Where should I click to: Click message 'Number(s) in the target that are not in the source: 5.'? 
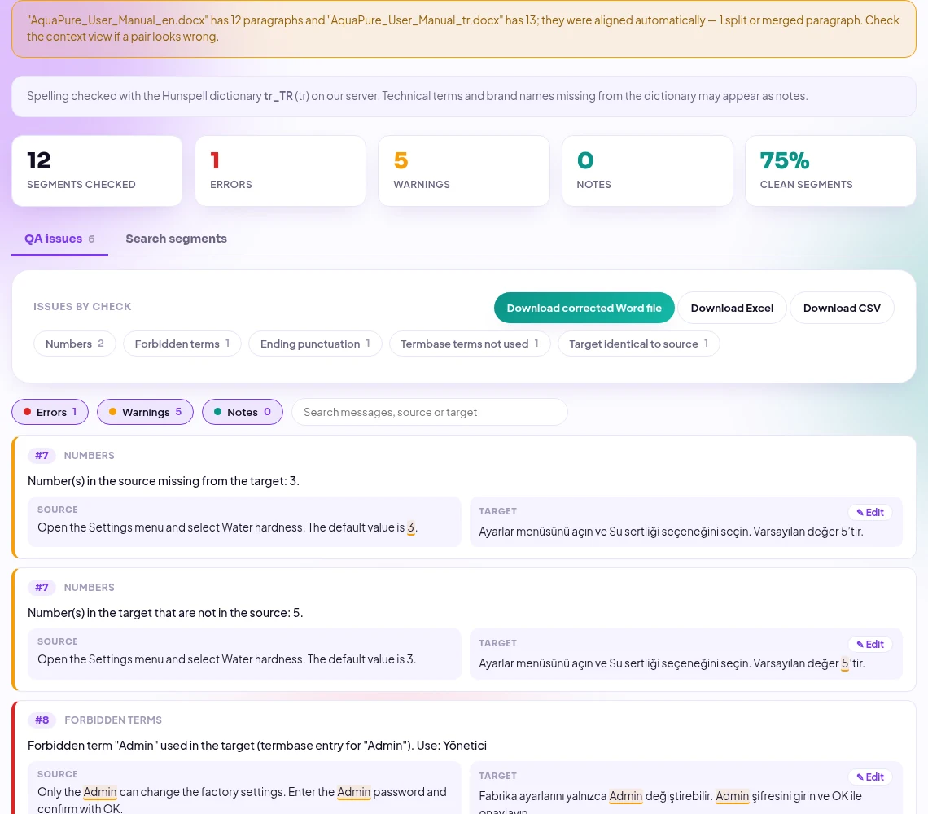[x=165, y=613]
